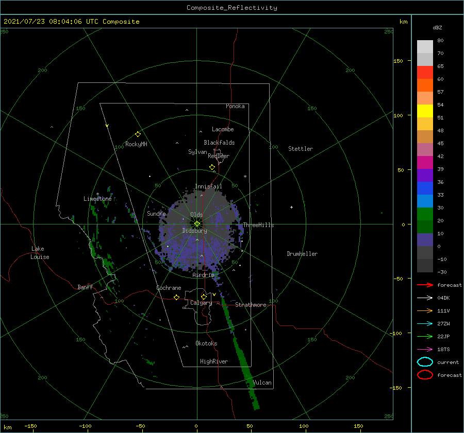Click the yellow diamond marker near RockyMH
The height and width of the screenshot is (433, 464).
(x=138, y=134)
